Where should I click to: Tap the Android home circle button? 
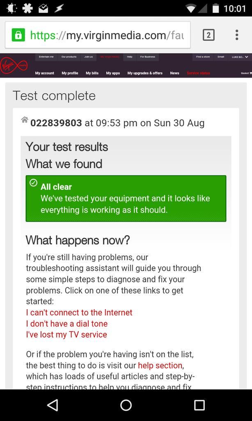(126, 405)
